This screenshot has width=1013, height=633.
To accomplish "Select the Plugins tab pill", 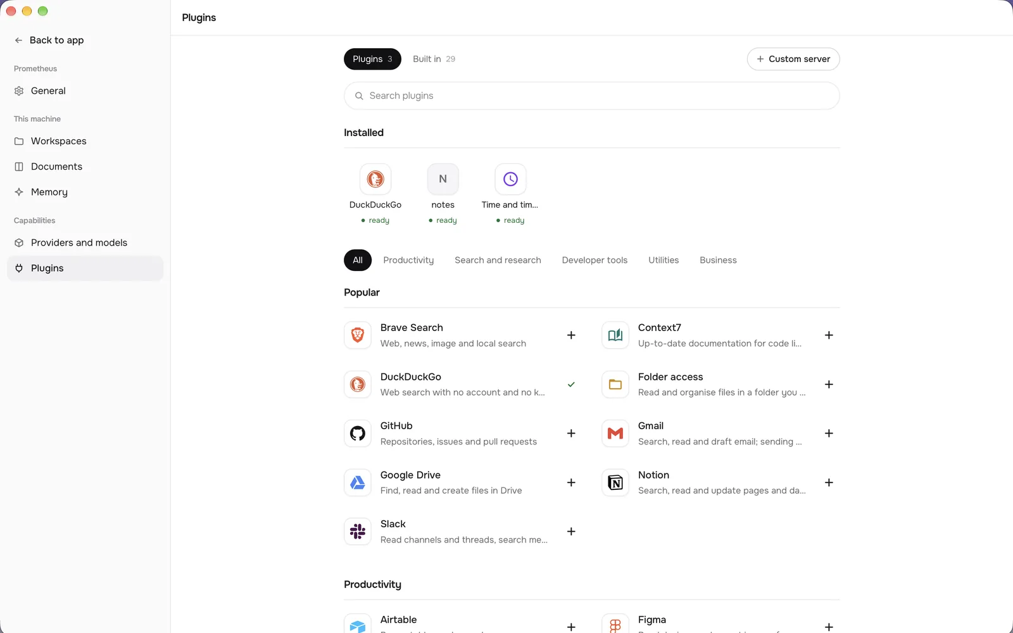I will [x=372, y=59].
